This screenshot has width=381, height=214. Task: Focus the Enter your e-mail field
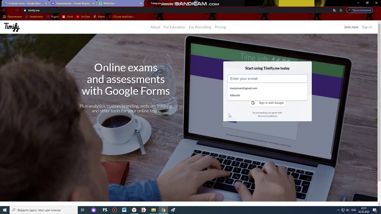click(x=267, y=79)
